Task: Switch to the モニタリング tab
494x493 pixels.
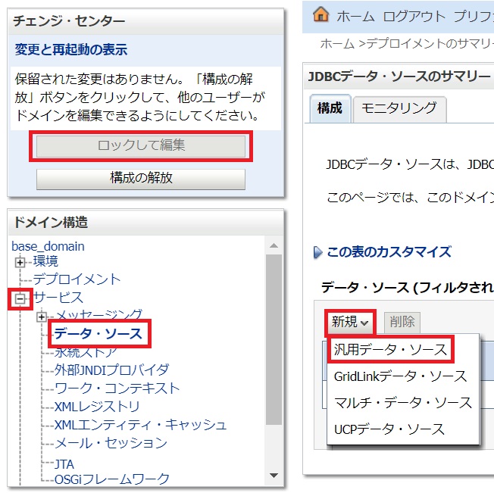Action: pyautogui.click(x=398, y=108)
